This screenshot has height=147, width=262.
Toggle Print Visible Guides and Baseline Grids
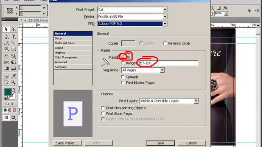click(x=103, y=119)
